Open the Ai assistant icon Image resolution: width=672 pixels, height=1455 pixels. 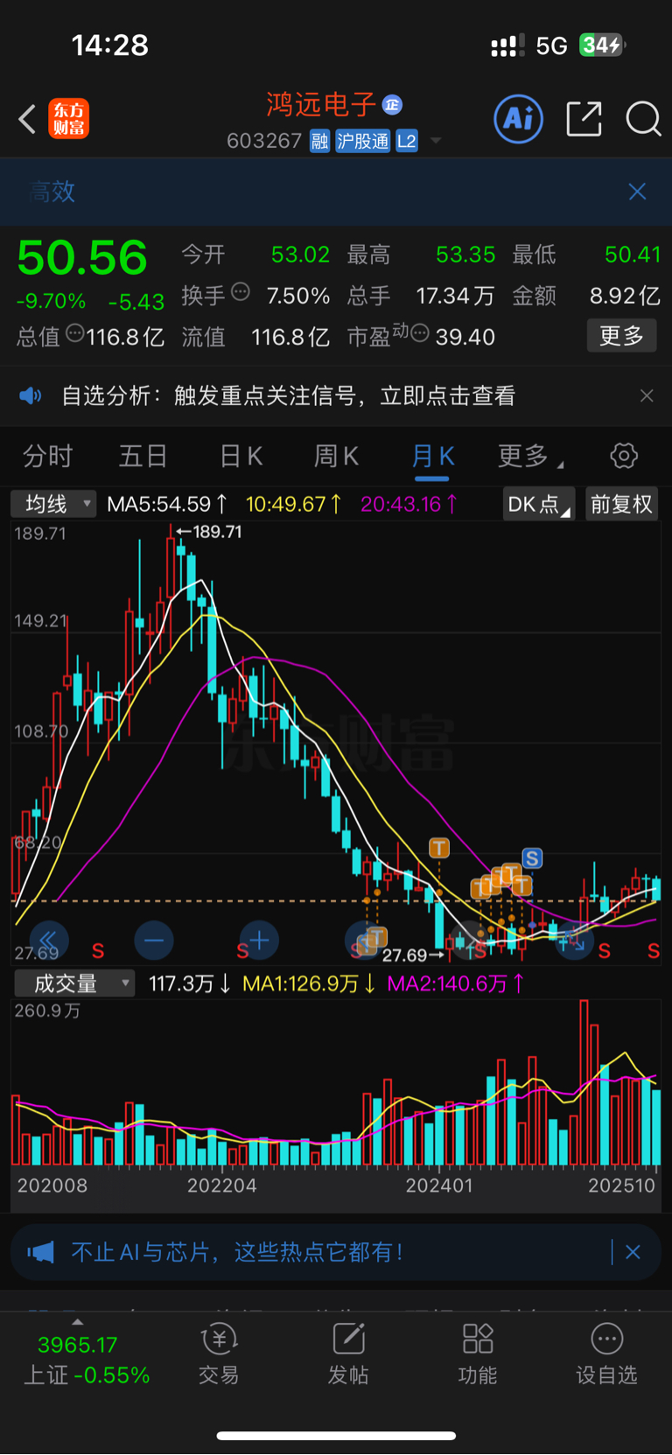point(519,119)
